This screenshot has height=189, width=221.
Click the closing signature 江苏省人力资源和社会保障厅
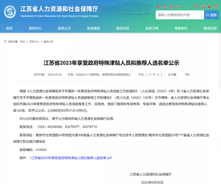[151, 174]
